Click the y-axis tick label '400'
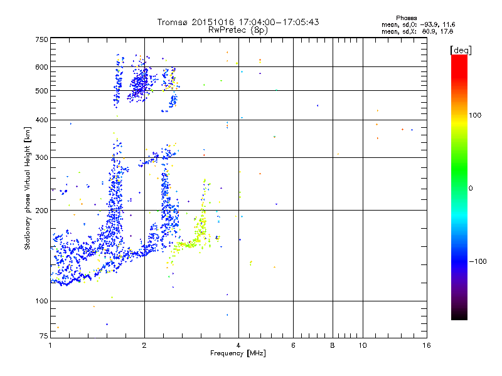This screenshot has height=376, width=502. click(41, 120)
